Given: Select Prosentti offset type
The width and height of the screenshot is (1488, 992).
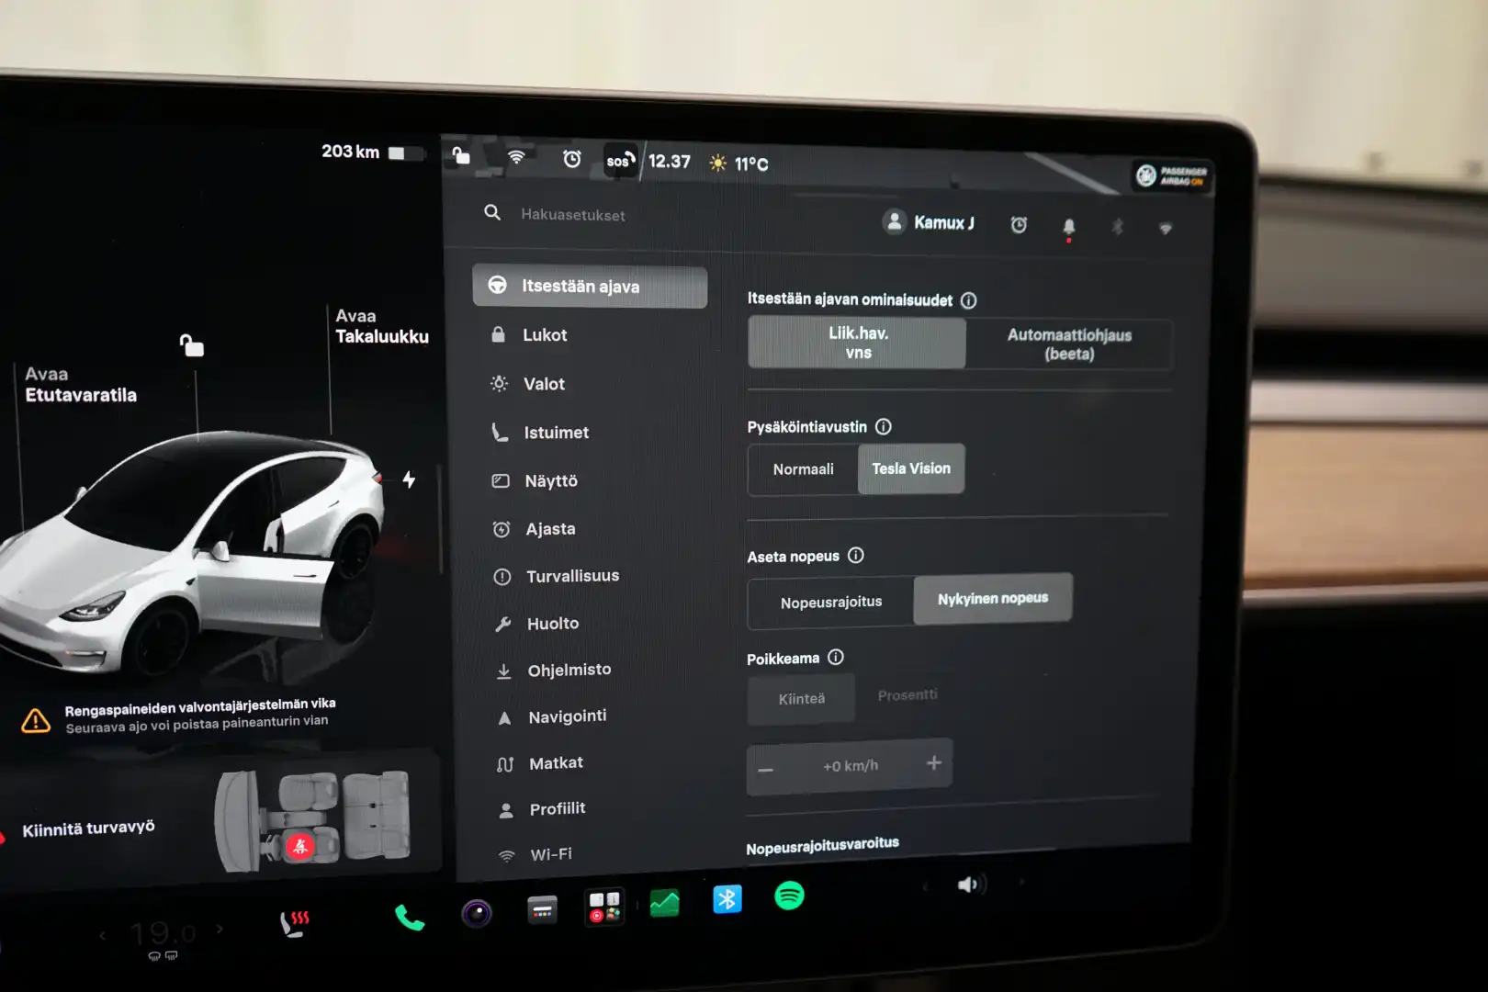Looking at the screenshot, I should click(x=907, y=695).
